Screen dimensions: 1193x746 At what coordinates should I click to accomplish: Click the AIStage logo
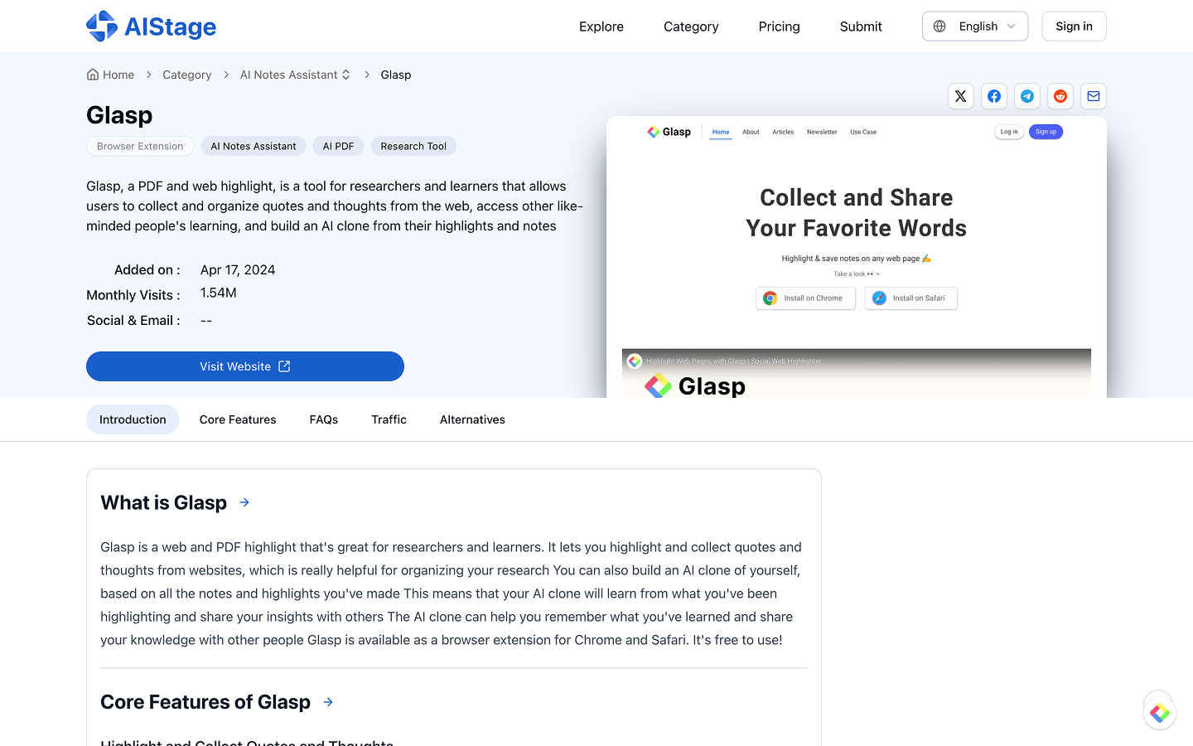(151, 27)
